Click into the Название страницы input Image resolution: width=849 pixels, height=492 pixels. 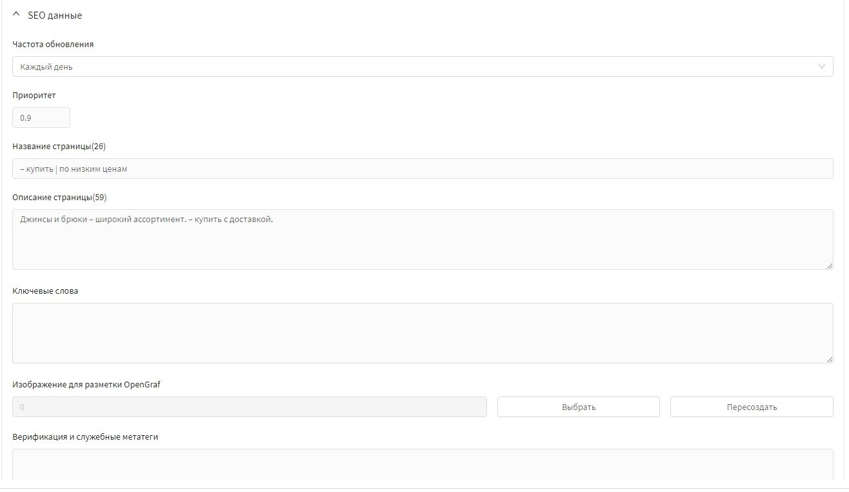click(423, 169)
